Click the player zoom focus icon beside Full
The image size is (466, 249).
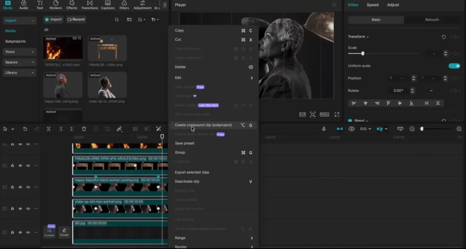pos(313,115)
